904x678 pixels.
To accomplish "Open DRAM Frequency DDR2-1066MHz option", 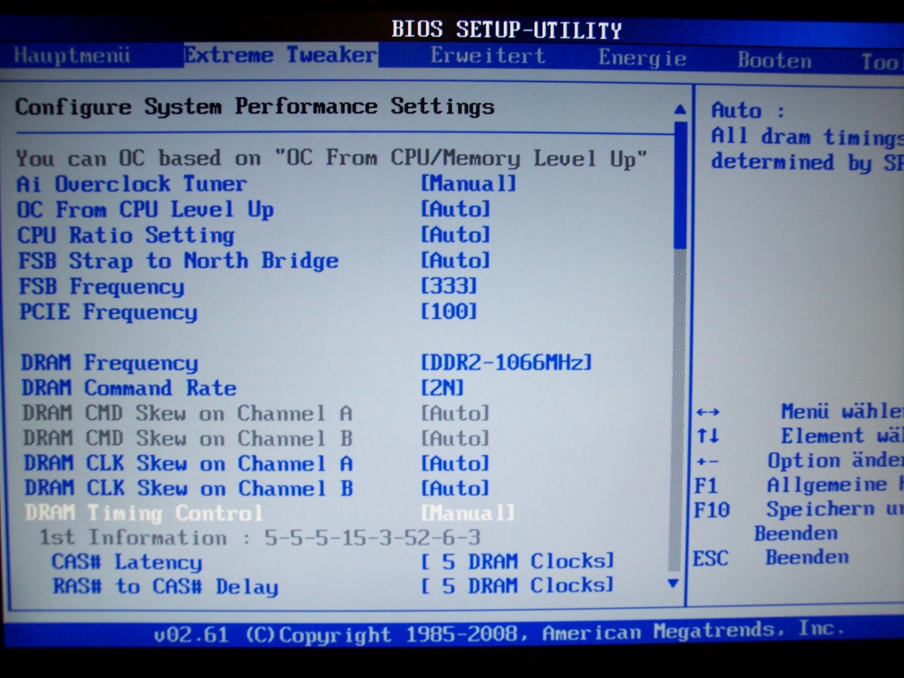I will click(x=506, y=362).
